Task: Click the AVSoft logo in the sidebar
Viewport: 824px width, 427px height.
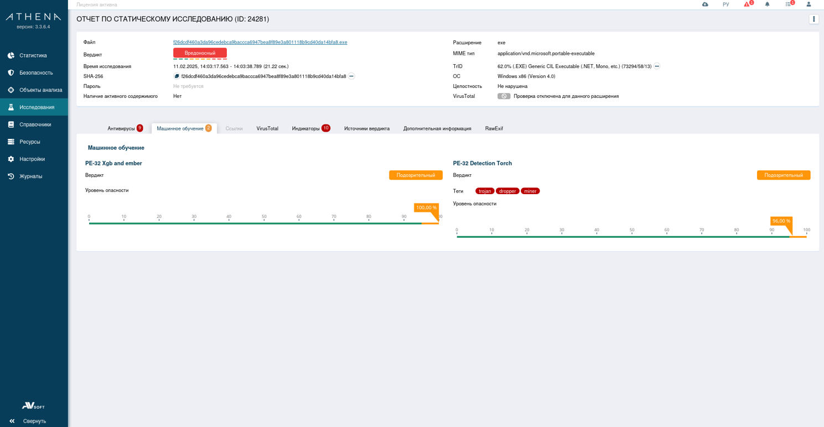Action: click(x=33, y=406)
